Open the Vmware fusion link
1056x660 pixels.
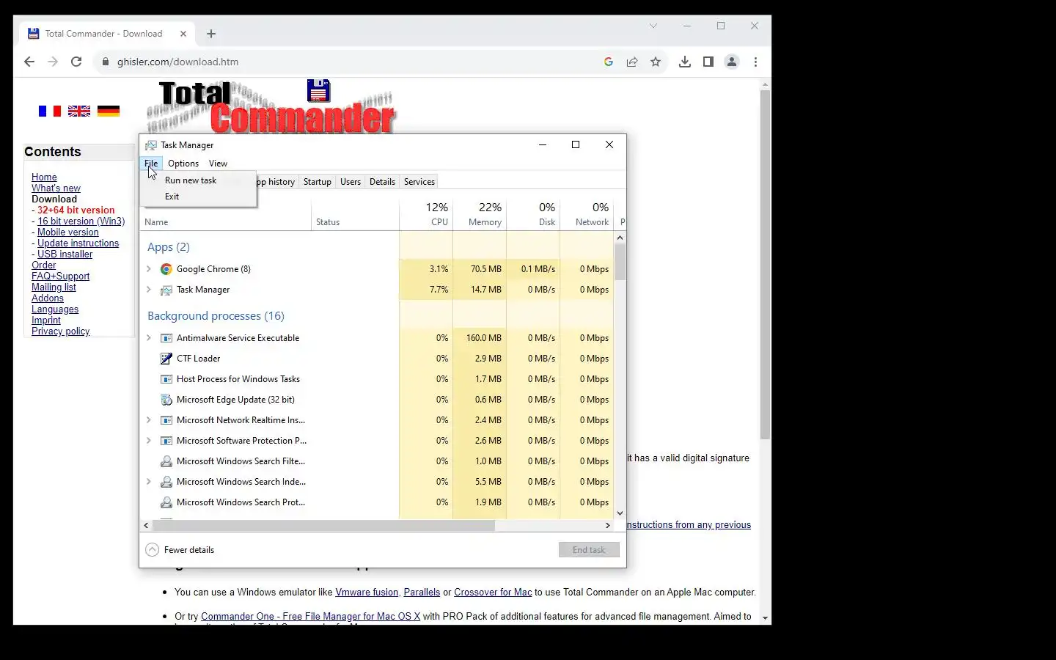tap(367, 592)
